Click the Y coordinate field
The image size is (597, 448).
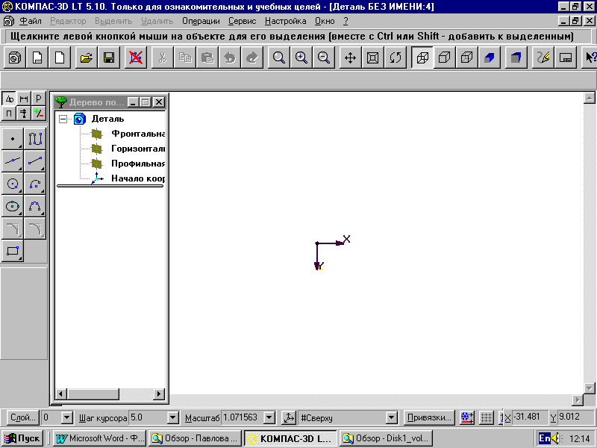pos(575,417)
